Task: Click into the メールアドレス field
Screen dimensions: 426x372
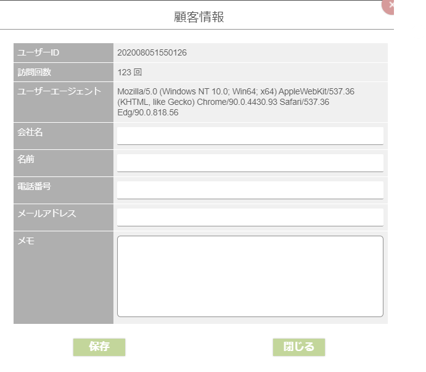Action: tap(250, 217)
